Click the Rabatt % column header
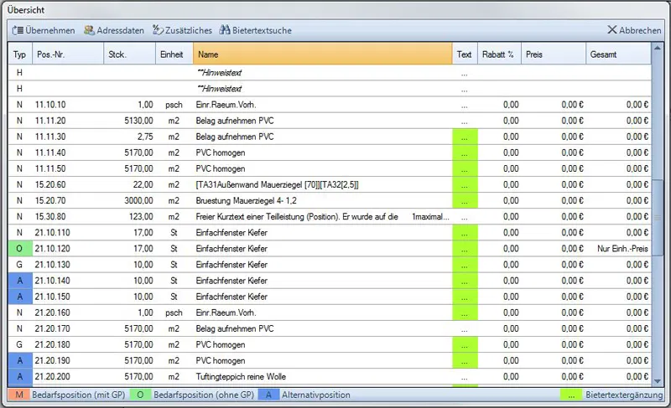Viewport: 671px width, 408px height. point(497,54)
